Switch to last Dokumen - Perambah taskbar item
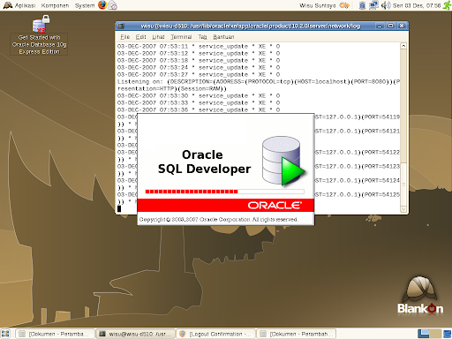 [x=297, y=334]
